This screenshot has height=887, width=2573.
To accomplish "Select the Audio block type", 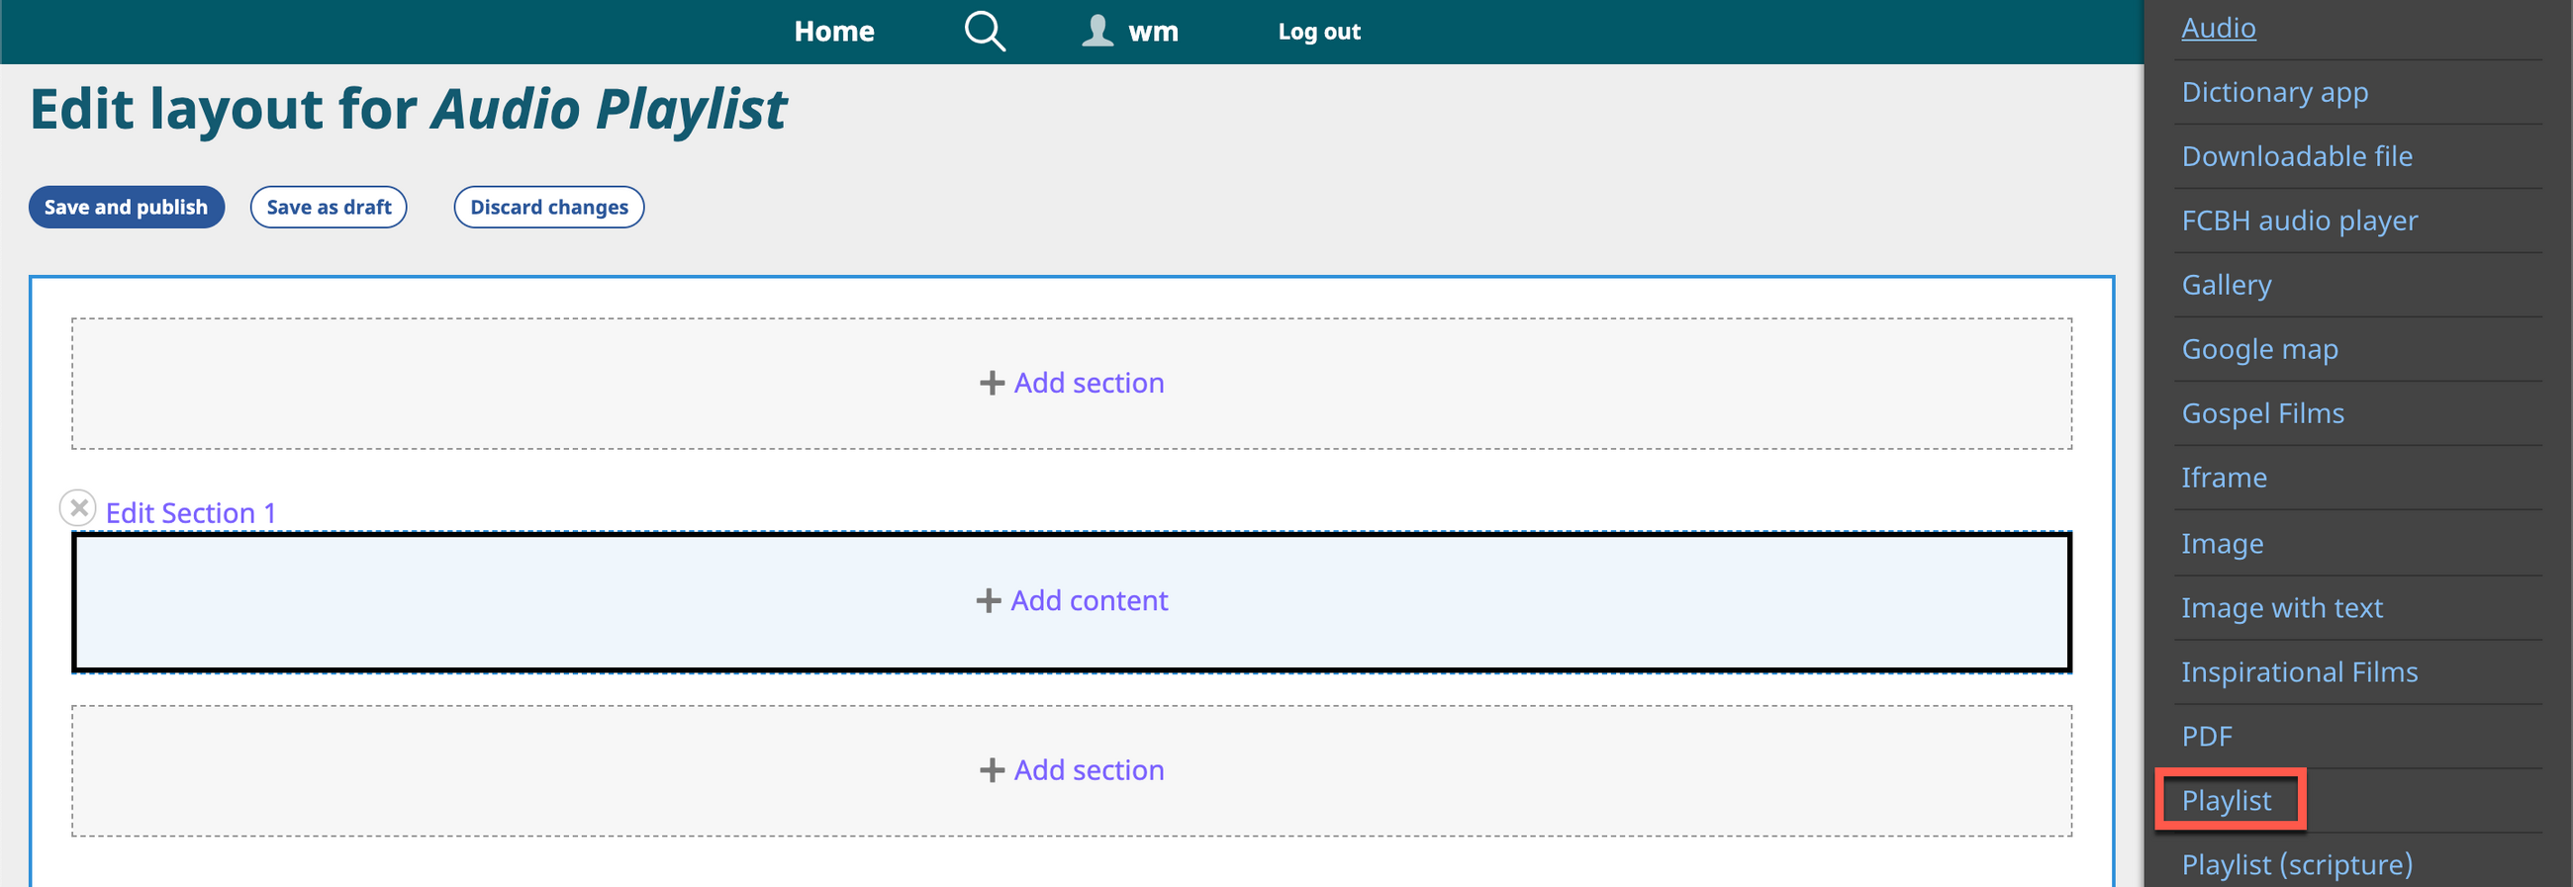I will click(x=2218, y=28).
